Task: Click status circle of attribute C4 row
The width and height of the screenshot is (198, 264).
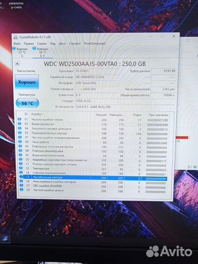Action: [x=21, y=173]
